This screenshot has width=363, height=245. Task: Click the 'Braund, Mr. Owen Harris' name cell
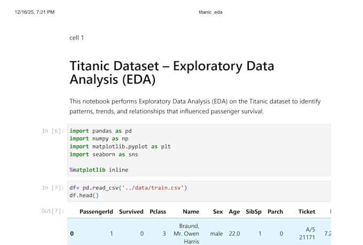(x=186, y=234)
